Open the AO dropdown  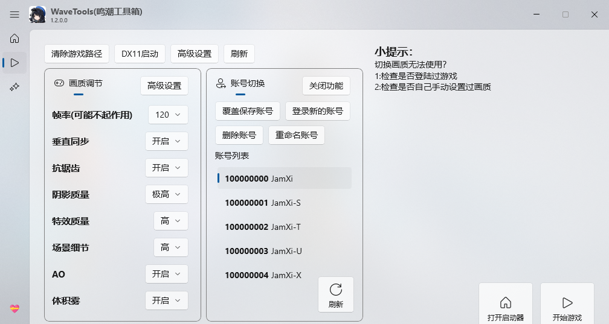pyautogui.click(x=167, y=274)
